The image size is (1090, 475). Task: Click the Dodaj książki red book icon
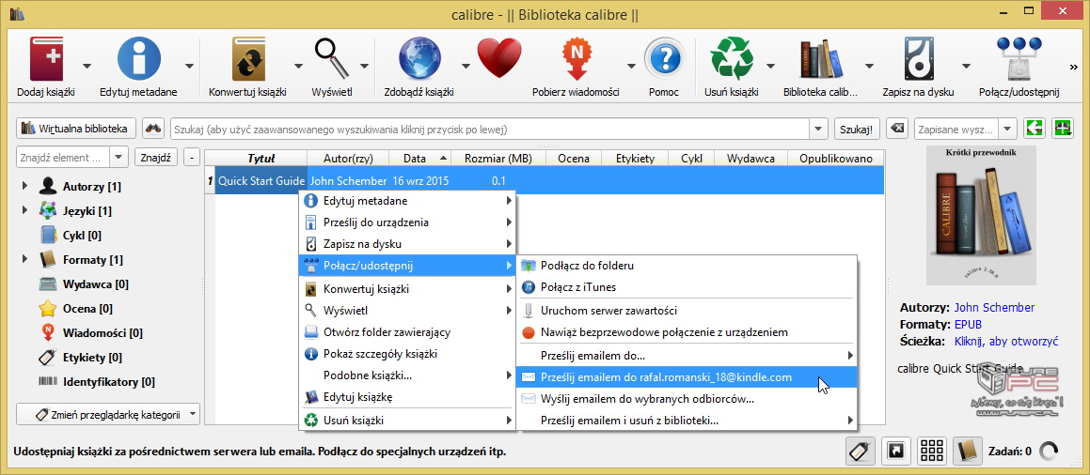(x=46, y=59)
